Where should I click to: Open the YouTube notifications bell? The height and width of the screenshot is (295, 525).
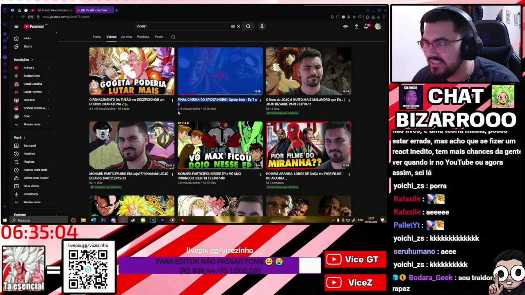coord(367,26)
